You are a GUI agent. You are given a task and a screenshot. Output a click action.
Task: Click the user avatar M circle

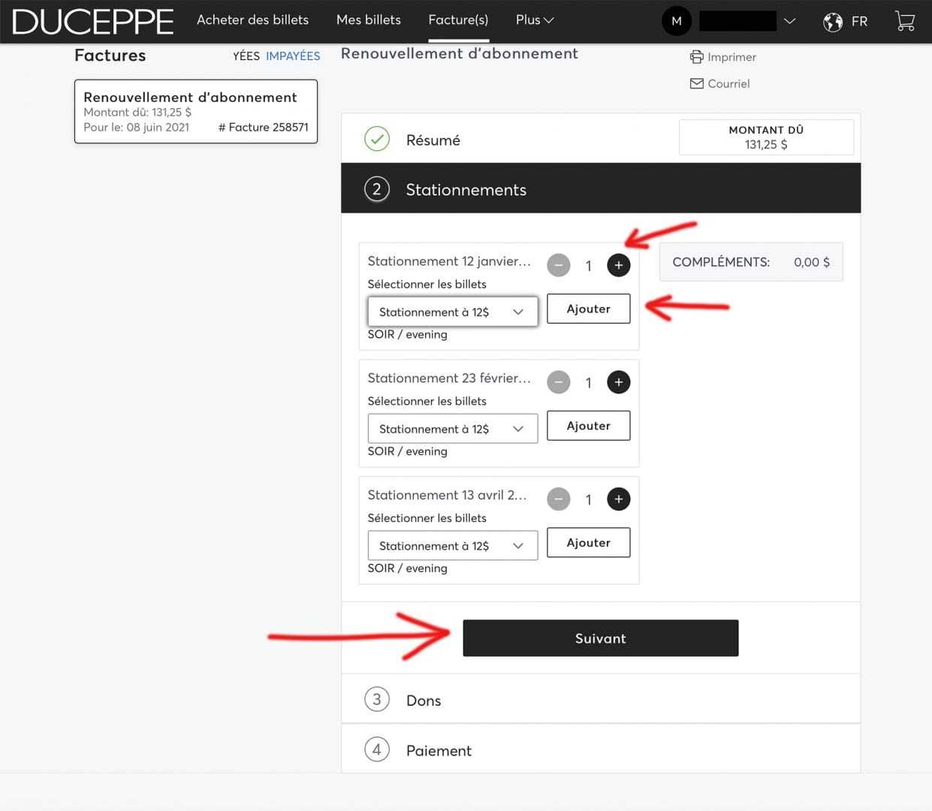pyautogui.click(x=676, y=21)
